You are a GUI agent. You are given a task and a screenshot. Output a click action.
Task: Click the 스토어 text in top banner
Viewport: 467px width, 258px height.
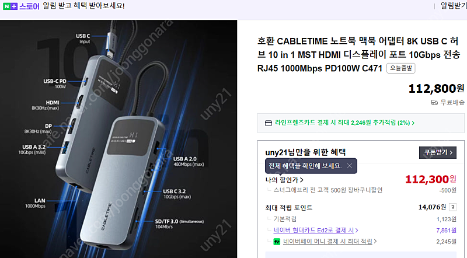tap(29, 6)
